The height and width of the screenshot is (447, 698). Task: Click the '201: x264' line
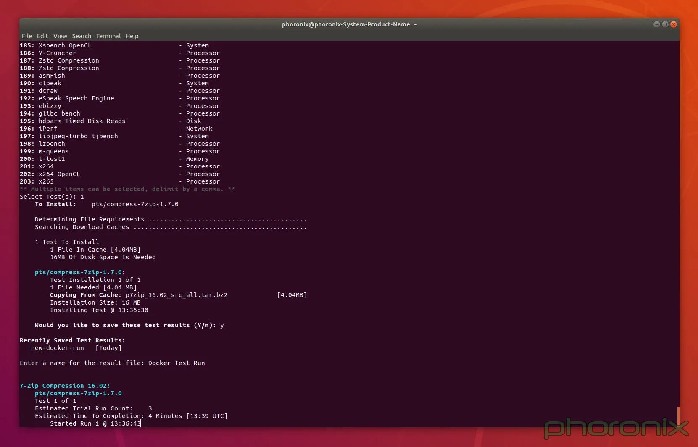coord(120,166)
